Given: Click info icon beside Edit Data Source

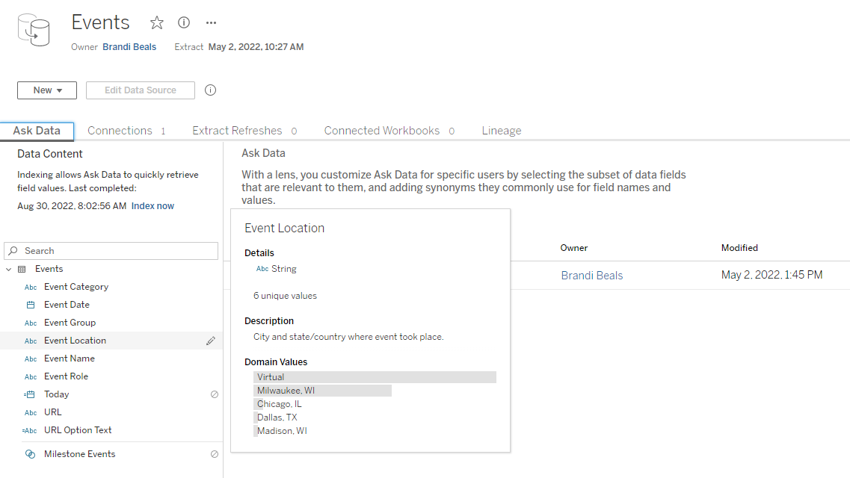Looking at the screenshot, I should [211, 90].
